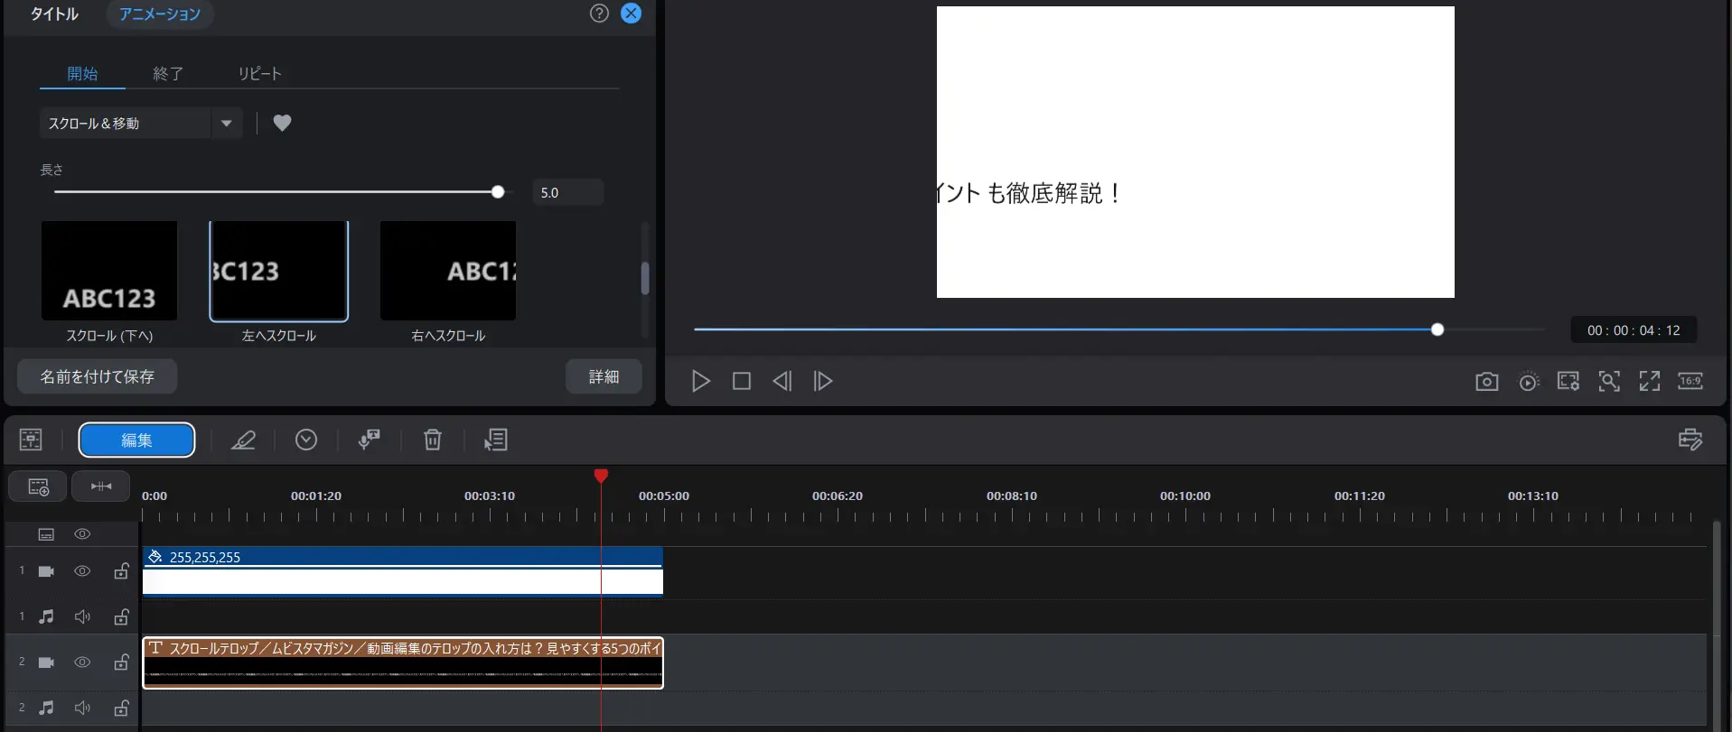1732x732 pixels.
Task: Click the audio tool icon in timeline toolbar
Action: [x=369, y=440]
